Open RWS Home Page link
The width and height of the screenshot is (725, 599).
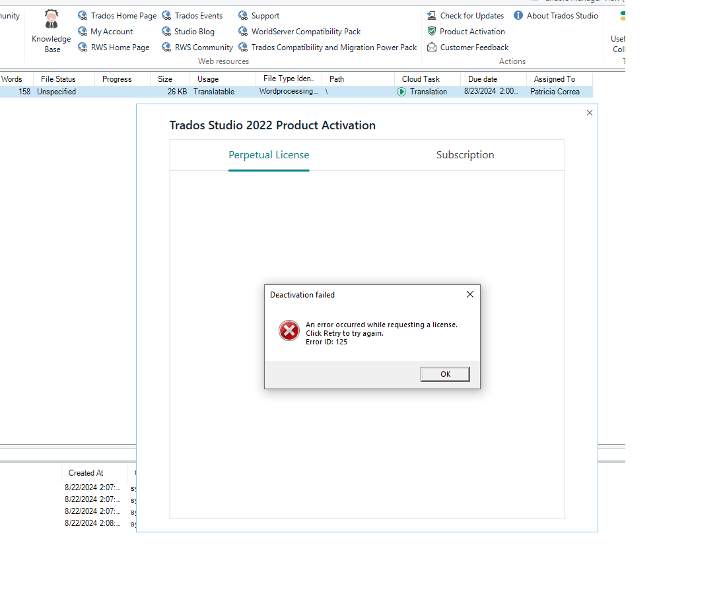click(x=114, y=47)
